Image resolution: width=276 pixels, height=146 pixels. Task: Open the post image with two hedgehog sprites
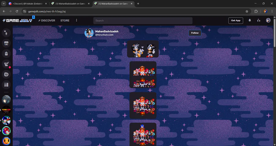[143, 49]
